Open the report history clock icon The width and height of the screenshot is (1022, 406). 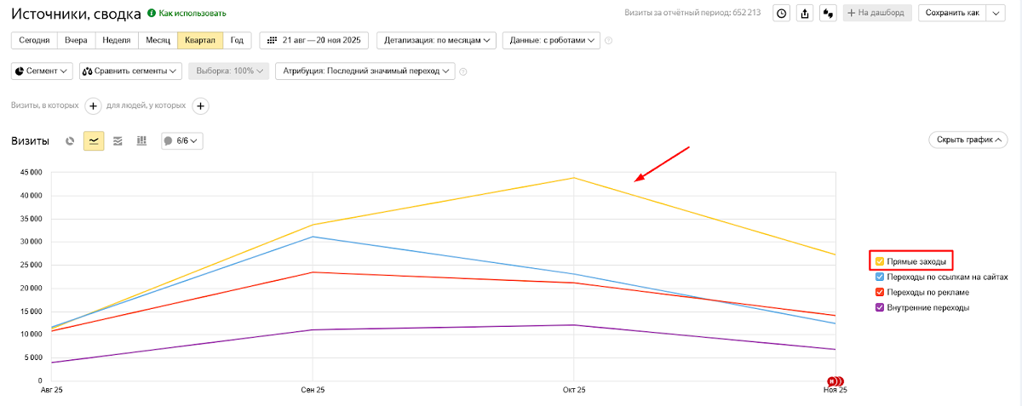tap(781, 14)
